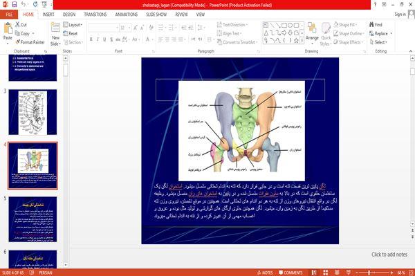The width and height of the screenshot is (415, 276).
Task: Click Convert to SmartArt button
Action: (x=237, y=42)
